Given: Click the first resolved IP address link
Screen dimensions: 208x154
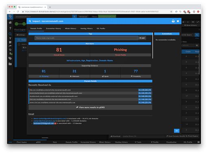Looking at the screenshot, I should click(145, 90).
